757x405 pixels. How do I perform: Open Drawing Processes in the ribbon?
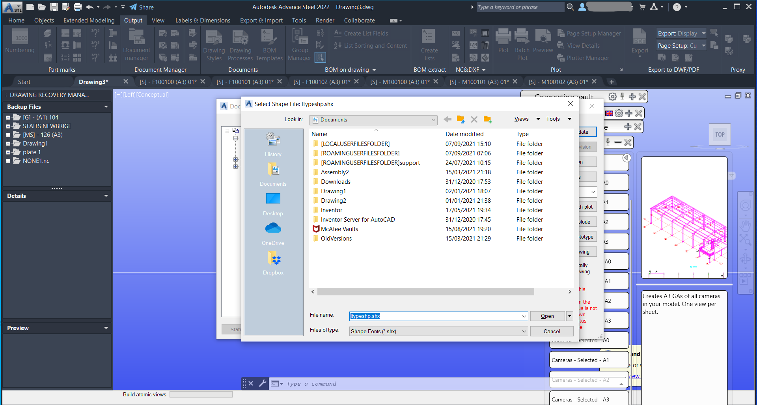click(240, 45)
